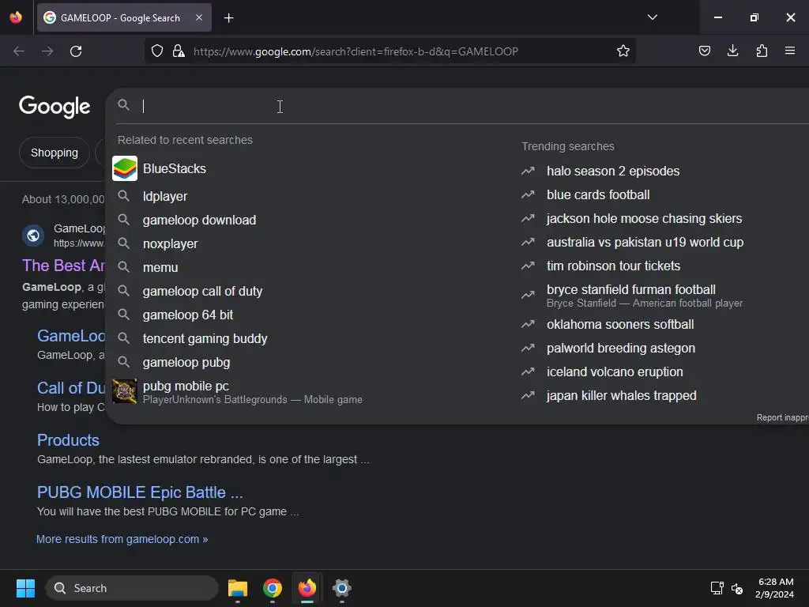The height and width of the screenshot is (607, 809).
Task: Go back to previous page
Action: (x=19, y=51)
